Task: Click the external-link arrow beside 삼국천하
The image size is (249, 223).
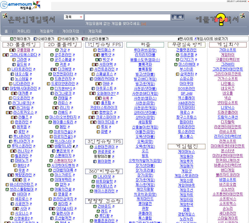Action: click(x=196, y=74)
